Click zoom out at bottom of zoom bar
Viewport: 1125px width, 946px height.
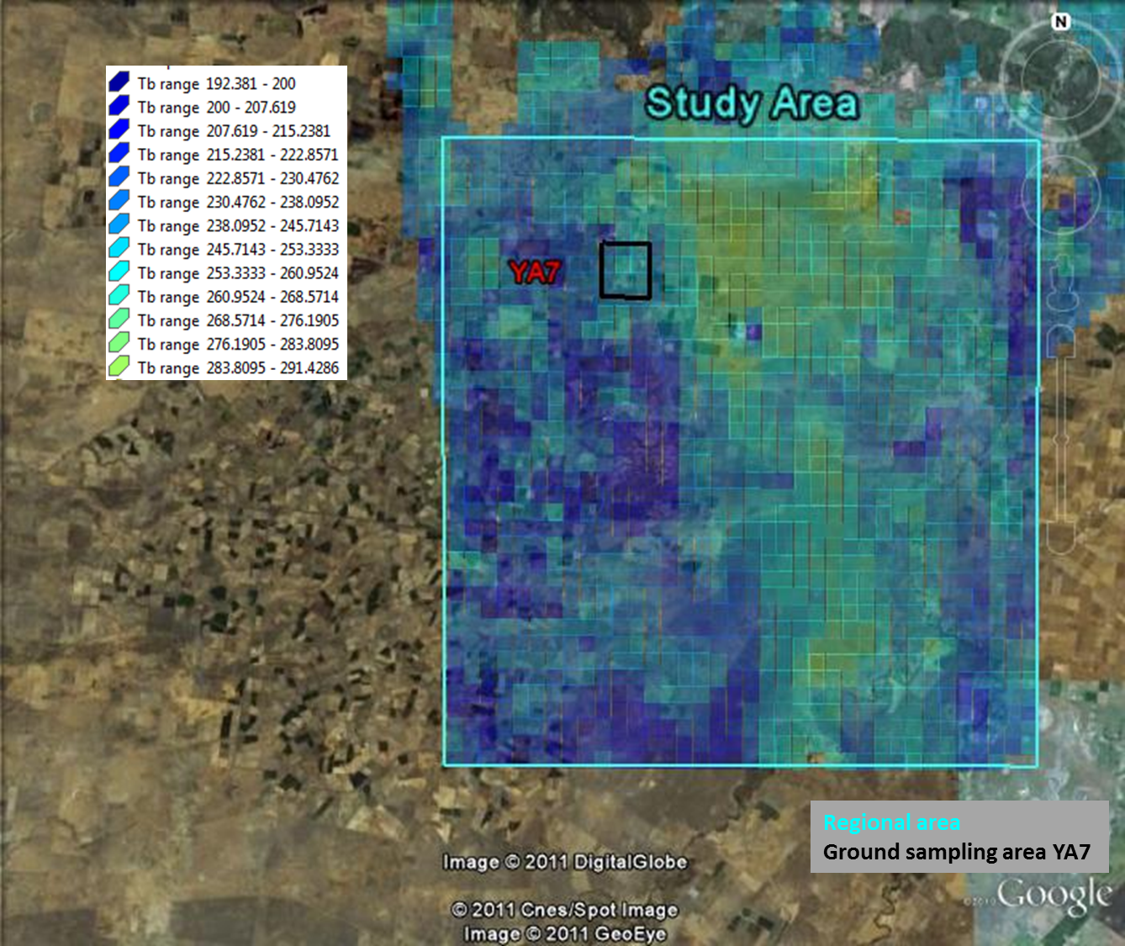[1060, 538]
